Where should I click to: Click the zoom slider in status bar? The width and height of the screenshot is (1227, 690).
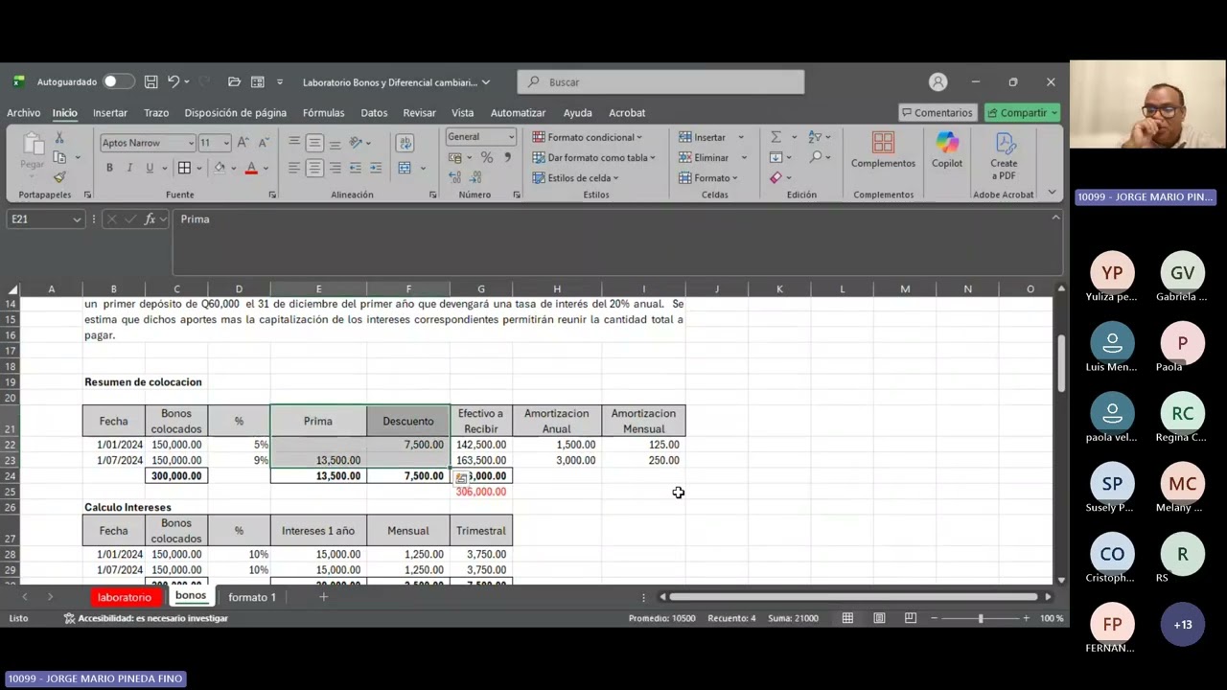point(980,618)
